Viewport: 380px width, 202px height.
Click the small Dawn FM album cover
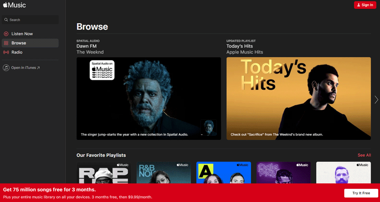(x=209, y=128)
